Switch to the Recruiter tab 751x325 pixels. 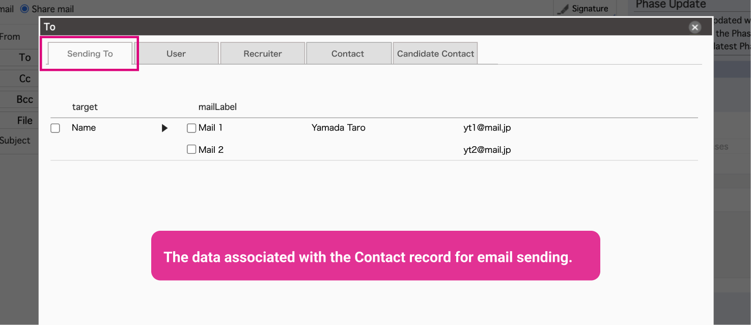coord(263,53)
